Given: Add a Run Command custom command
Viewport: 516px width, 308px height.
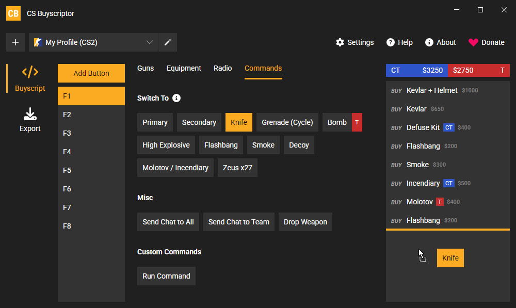Looking at the screenshot, I should [x=166, y=275].
